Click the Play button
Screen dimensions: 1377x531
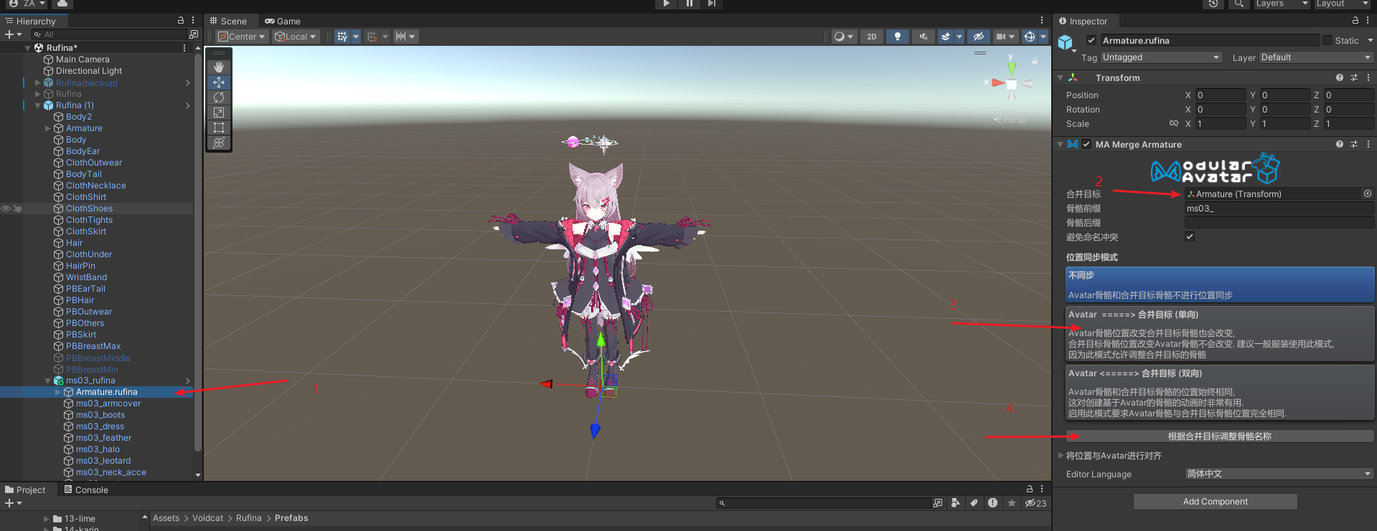tap(666, 4)
